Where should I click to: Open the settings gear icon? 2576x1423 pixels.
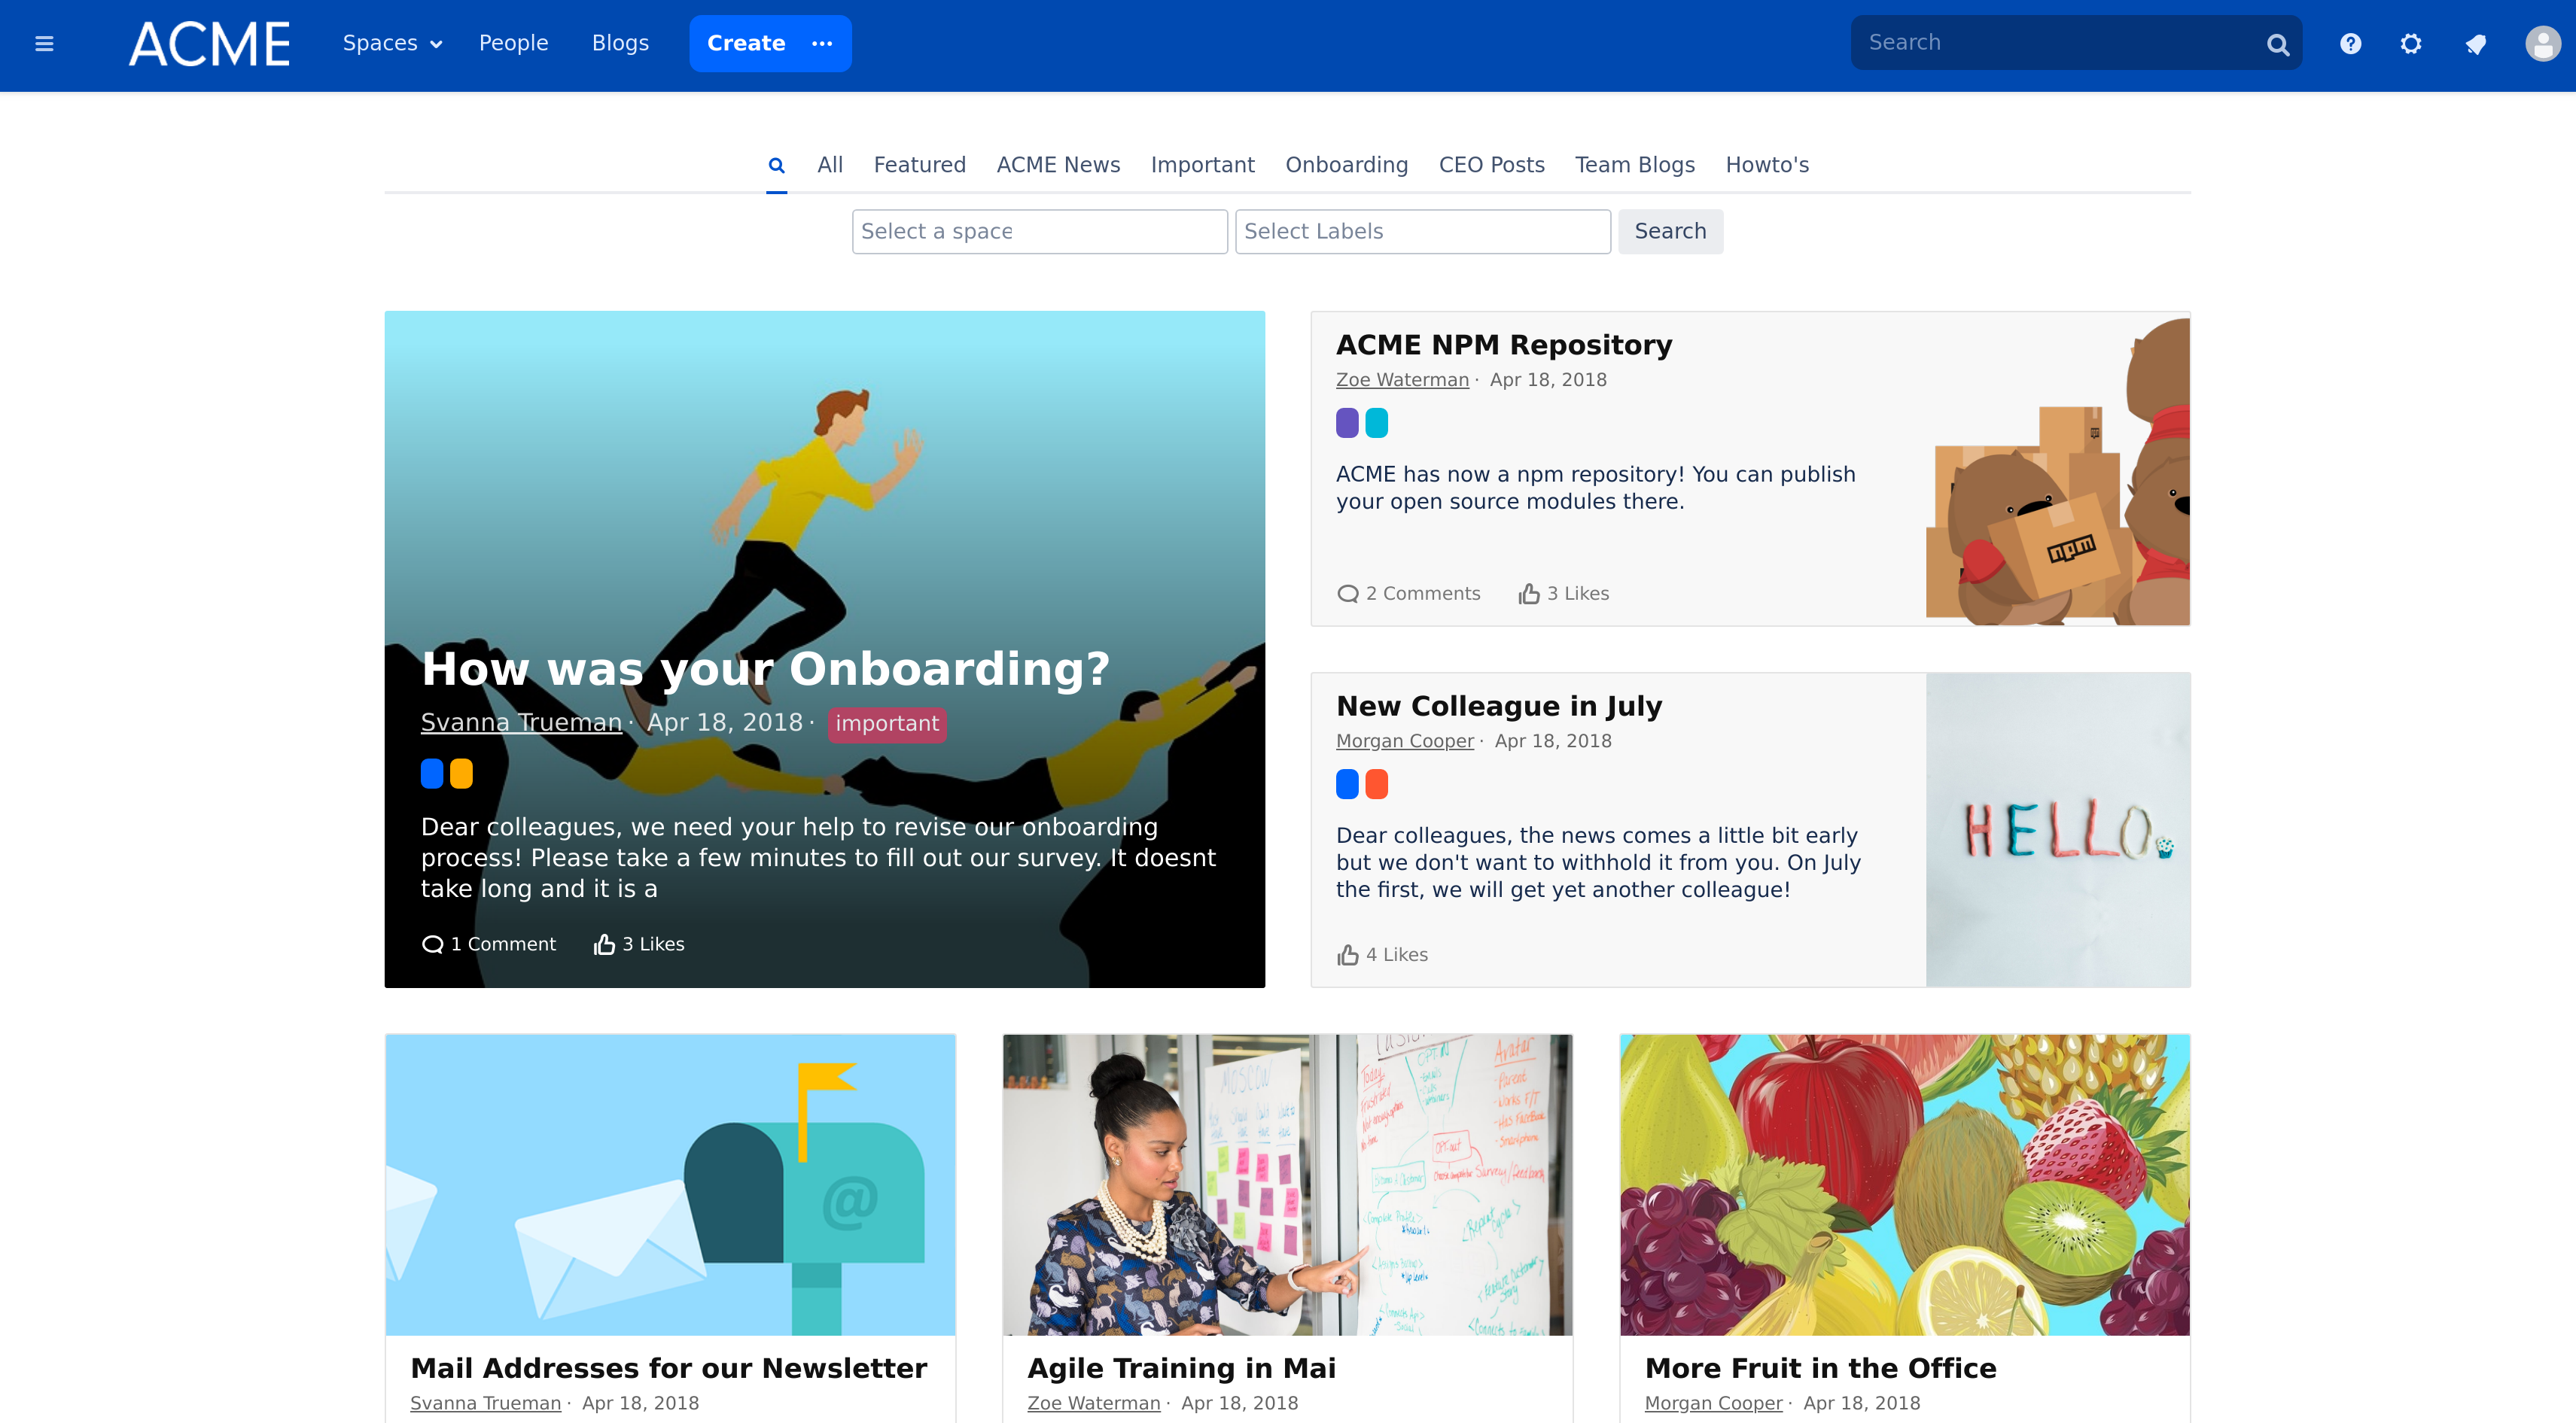tap(2411, 44)
